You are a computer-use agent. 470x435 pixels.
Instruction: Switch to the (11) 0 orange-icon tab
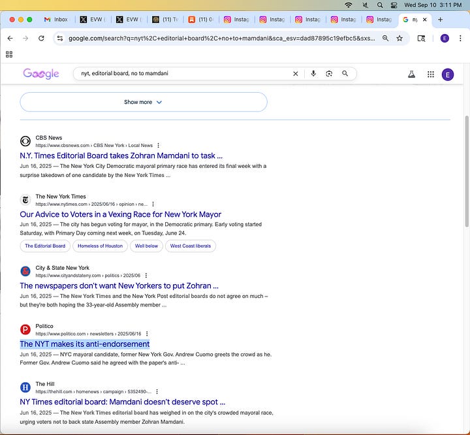[200, 20]
